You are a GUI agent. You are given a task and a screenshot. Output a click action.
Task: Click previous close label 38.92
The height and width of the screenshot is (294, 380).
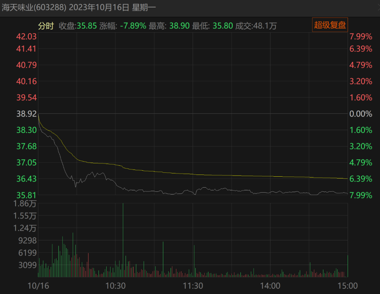click(26, 114)
